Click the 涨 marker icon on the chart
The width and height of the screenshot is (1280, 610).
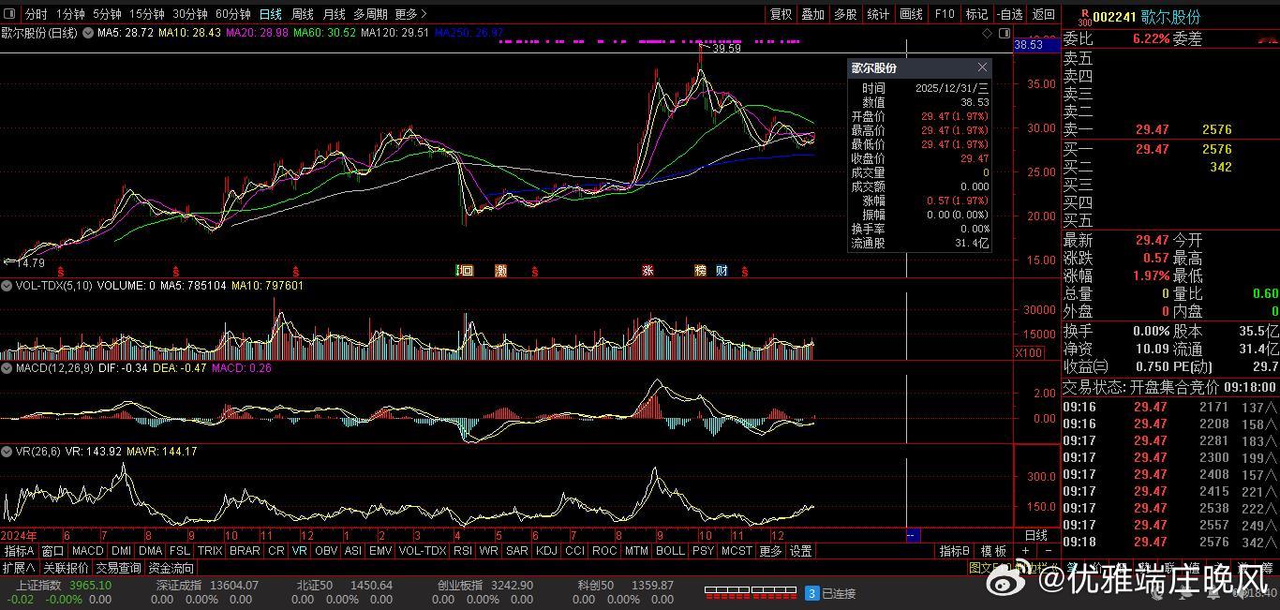[647, 271]
